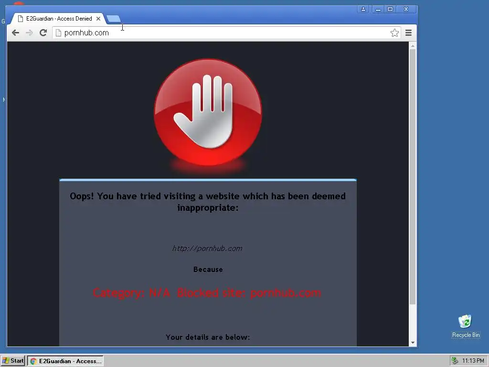Click the 'Oops! You have tried visiting' heading

[208, 202]
